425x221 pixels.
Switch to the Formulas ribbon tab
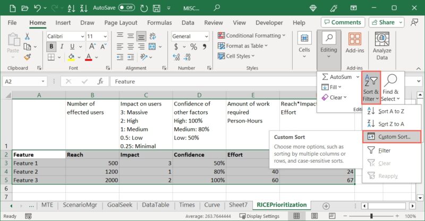(x=159, y=23)
